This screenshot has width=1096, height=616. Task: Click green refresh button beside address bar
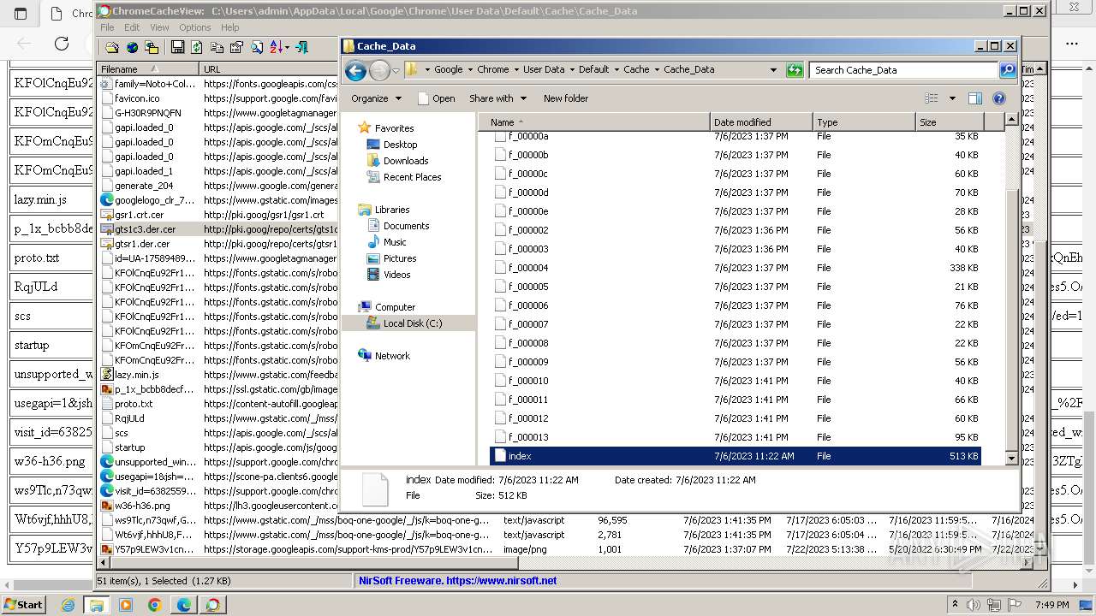[795, 70]
